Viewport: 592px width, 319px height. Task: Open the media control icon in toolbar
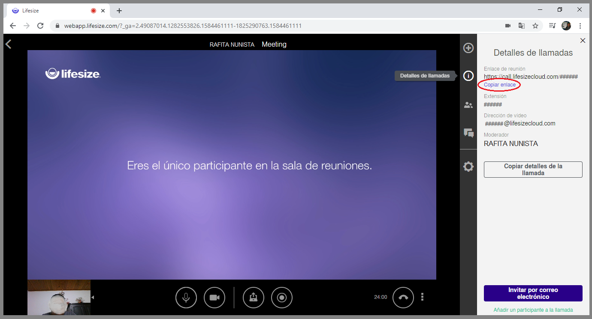(553, 26)
